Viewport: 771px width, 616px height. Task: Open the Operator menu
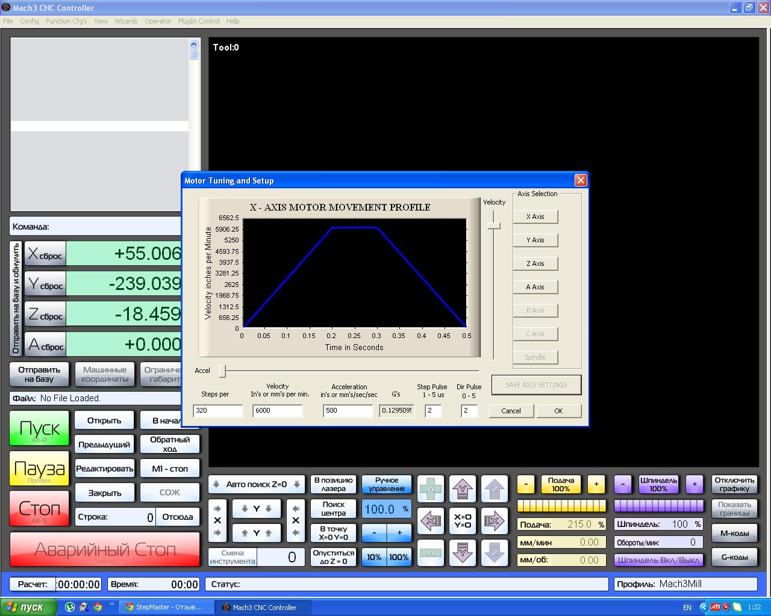158,21
